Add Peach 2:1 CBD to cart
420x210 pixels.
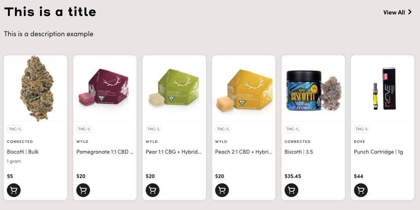[222, 190]
